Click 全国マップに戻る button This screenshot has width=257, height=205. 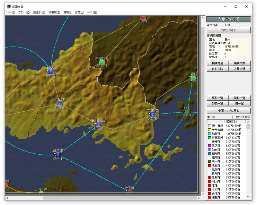228,111
